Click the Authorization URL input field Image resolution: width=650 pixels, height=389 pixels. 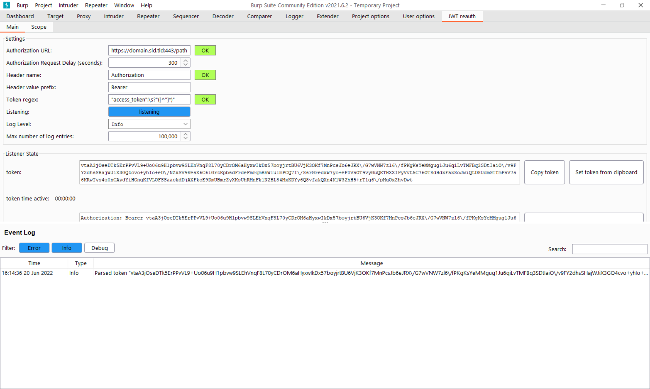point(149,50)
